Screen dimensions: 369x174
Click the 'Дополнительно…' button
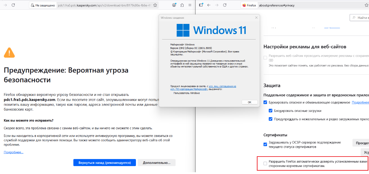coord(157,163)
